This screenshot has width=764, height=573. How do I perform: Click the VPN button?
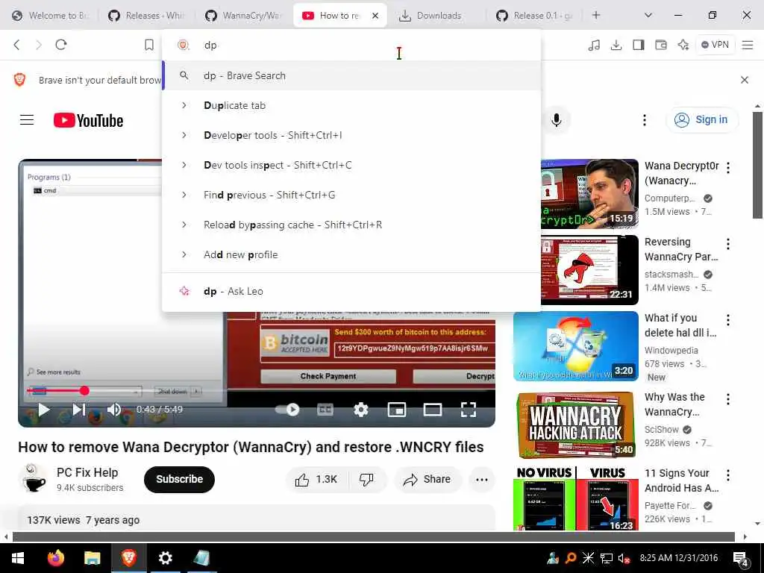(x=715, y=45)
